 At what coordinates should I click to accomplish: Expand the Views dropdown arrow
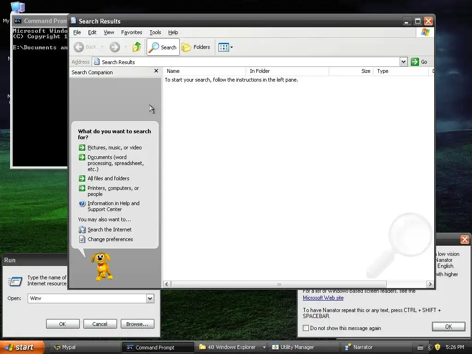coord(231,47)
